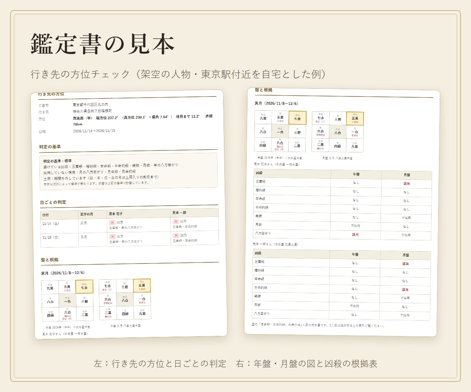Image resolution: width=471 pixels, height=392 pixels.
Task: Click red X for 見本 花子 on 11/14
Action: pos(112,223)
